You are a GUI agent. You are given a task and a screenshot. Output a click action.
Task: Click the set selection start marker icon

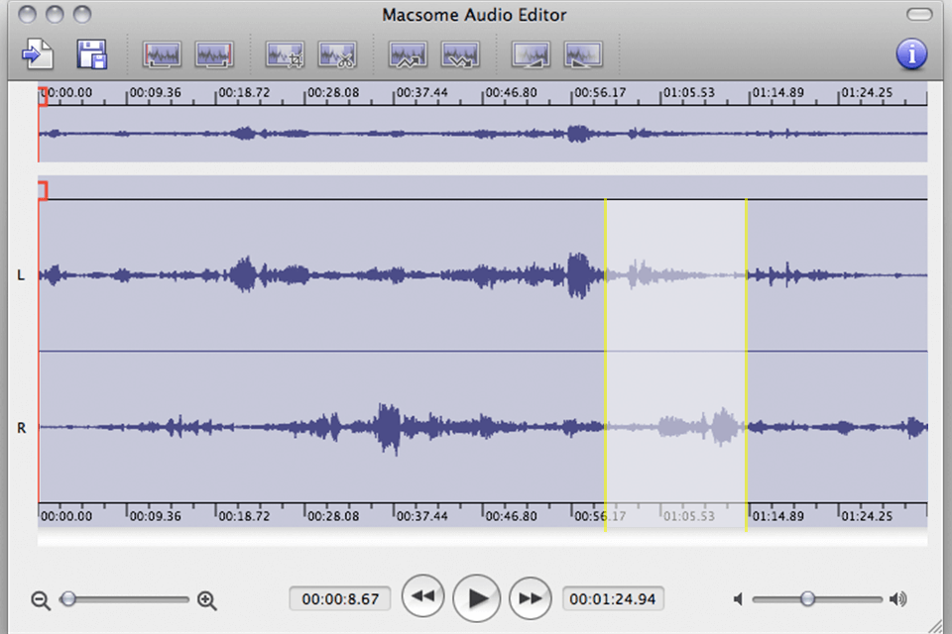click(x=162, y=54)
